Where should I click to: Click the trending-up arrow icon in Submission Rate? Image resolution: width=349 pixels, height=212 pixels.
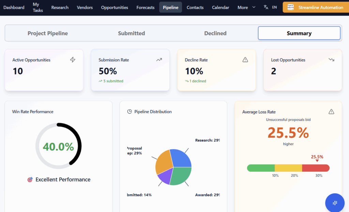[159, 60]
